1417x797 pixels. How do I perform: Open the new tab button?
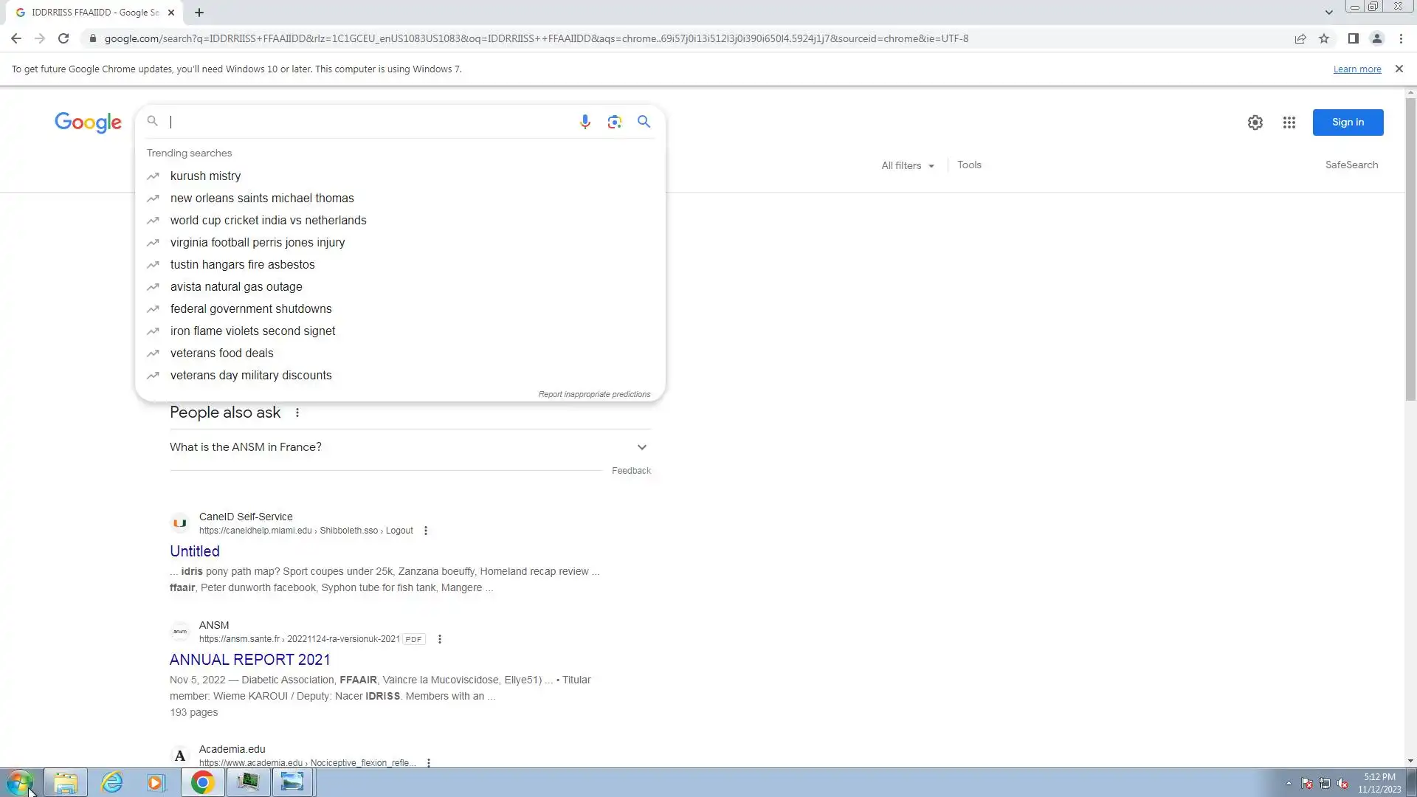coord(199,13)
